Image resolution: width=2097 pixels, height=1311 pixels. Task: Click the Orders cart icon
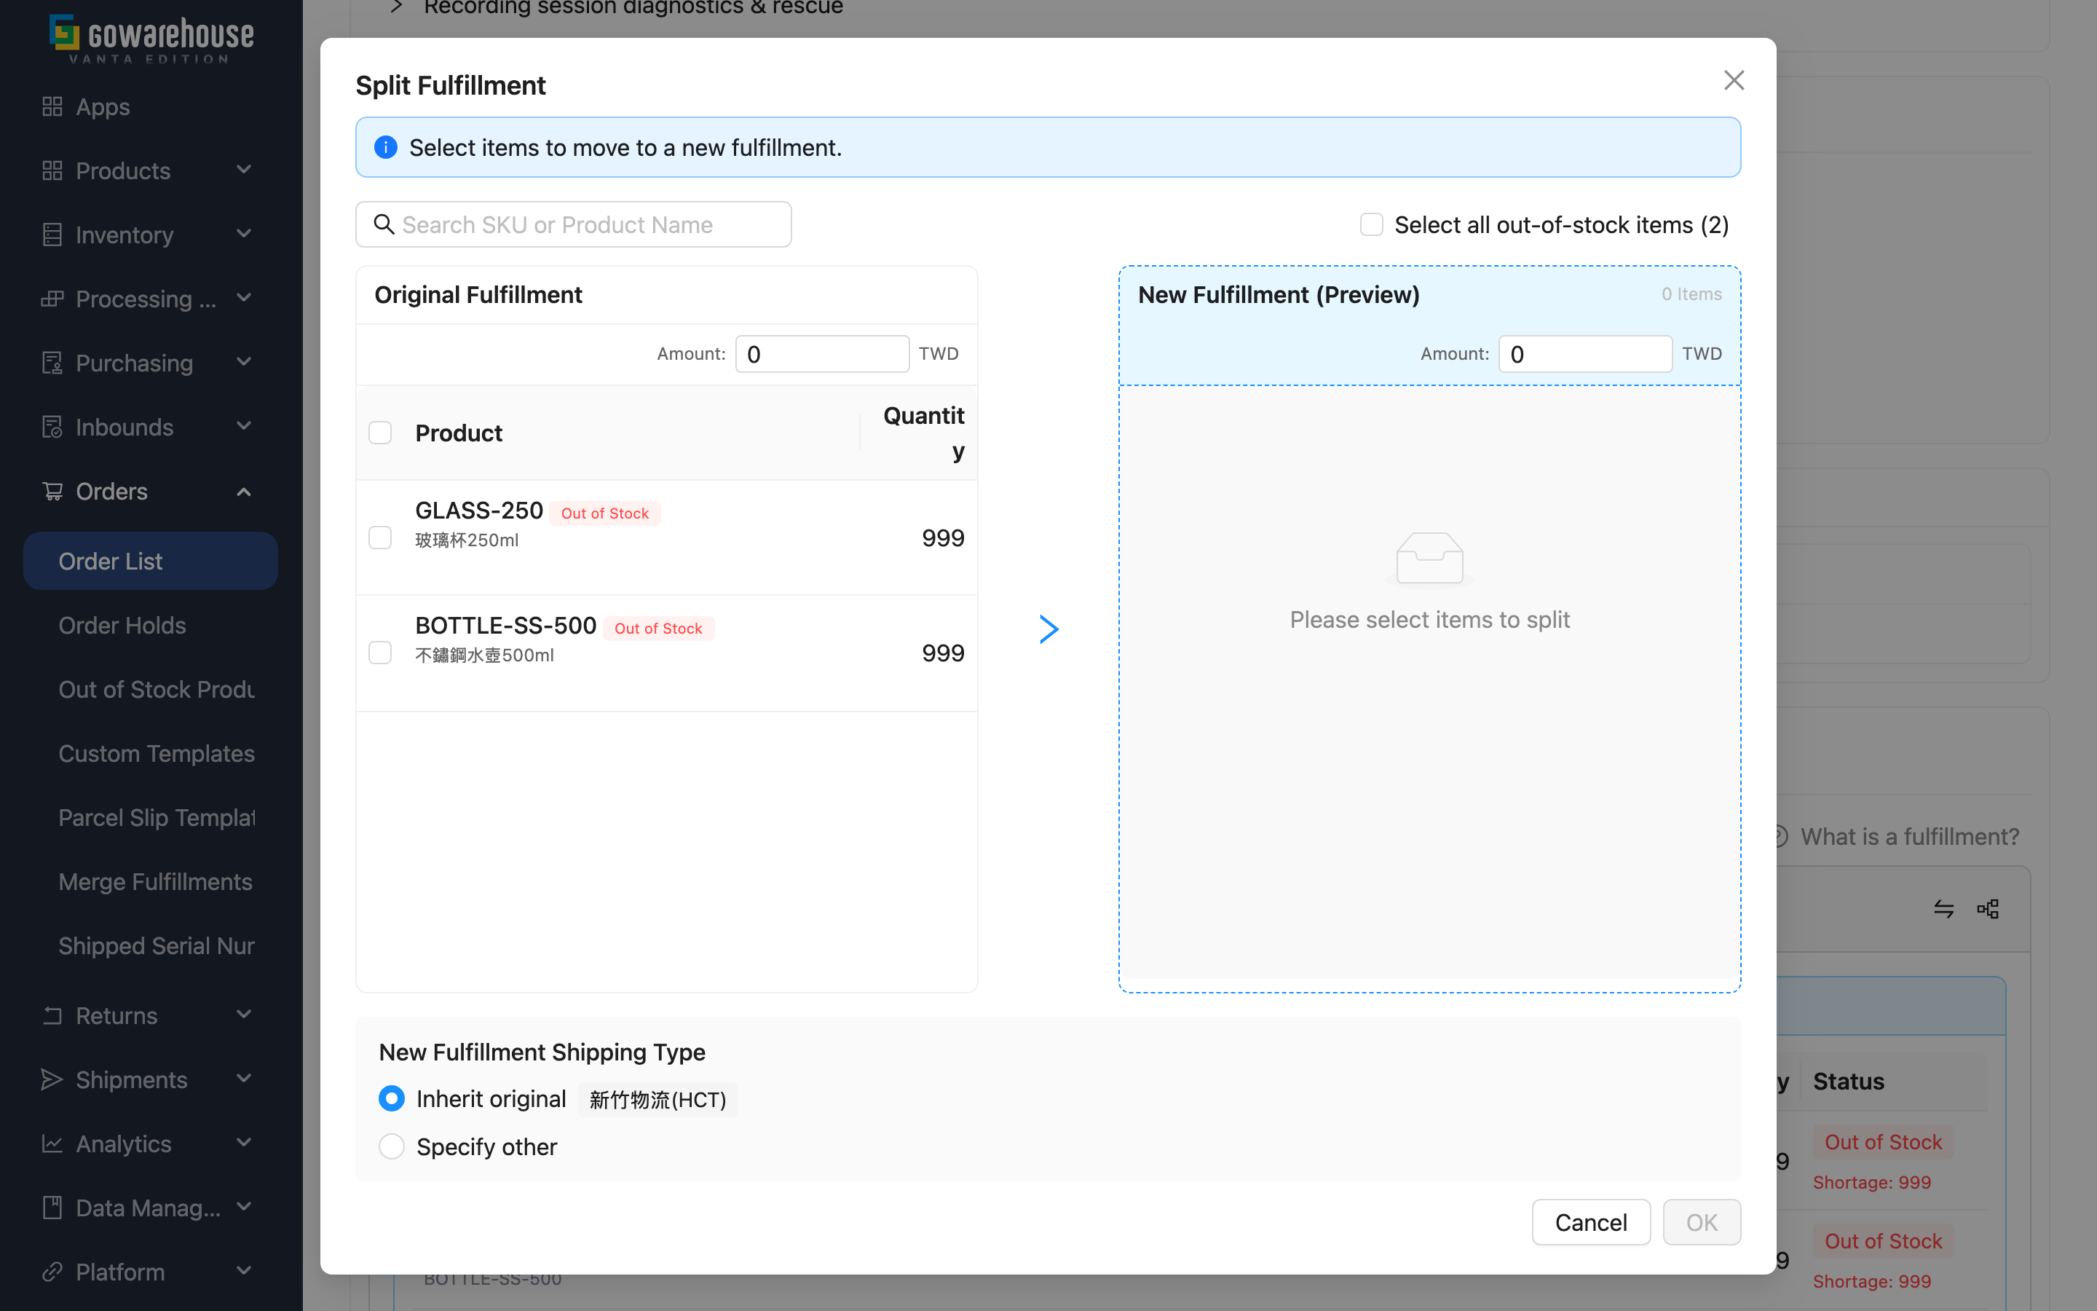coord(52,492)
